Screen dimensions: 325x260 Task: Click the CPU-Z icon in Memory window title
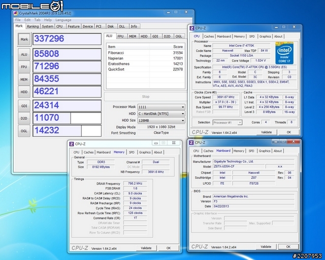[72, 144]
